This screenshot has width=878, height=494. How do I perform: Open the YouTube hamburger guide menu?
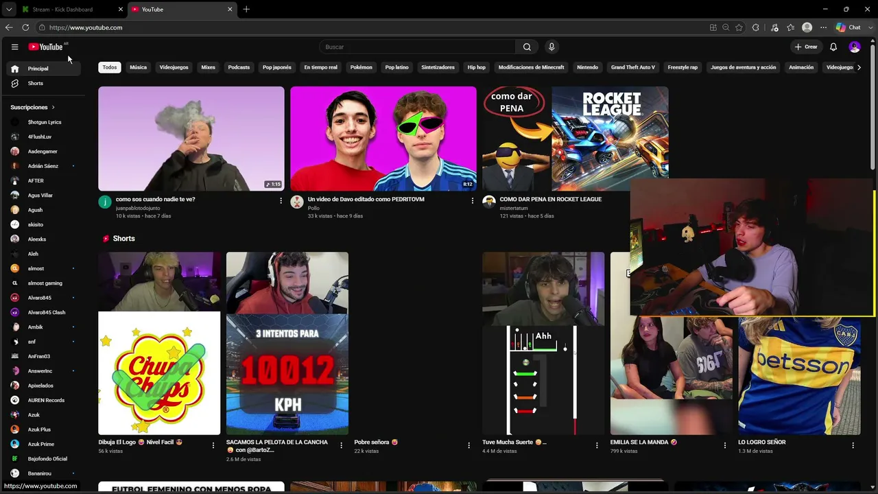[14, 47]
